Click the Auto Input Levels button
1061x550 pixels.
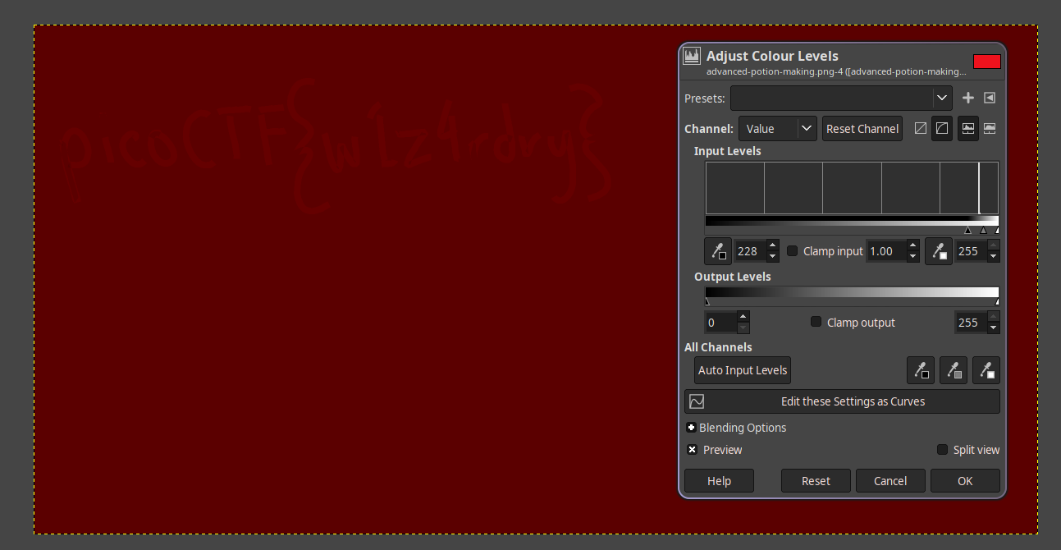[x=743, y=370]
